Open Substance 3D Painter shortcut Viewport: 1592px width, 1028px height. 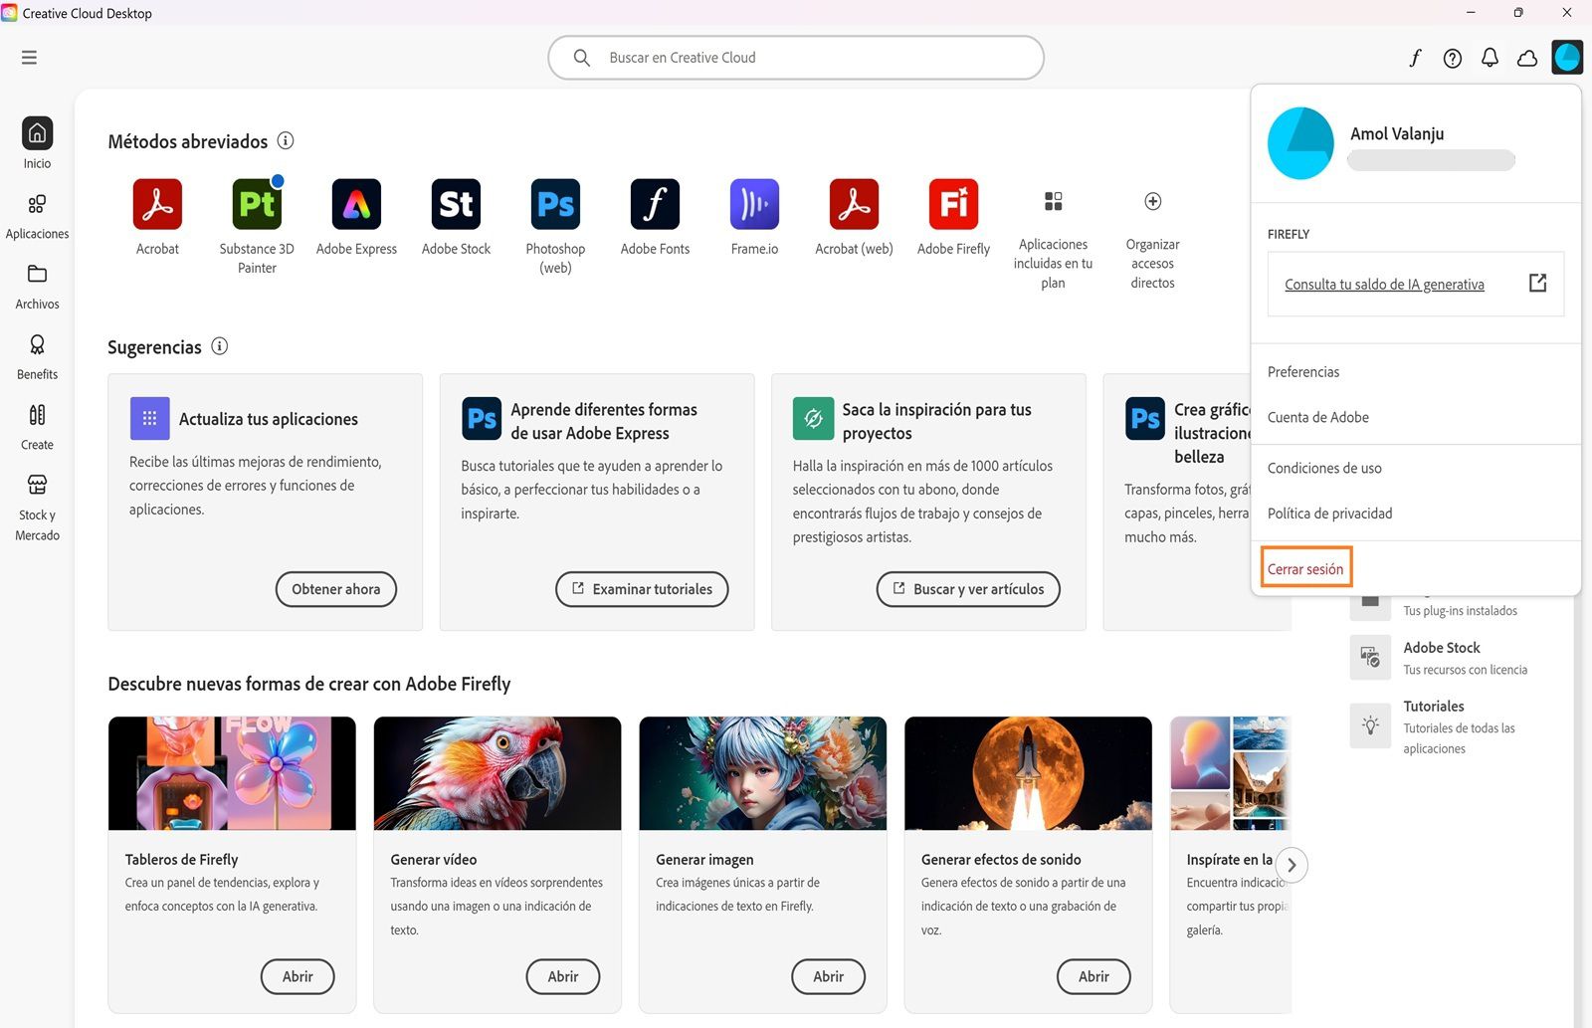click(257, 204)
